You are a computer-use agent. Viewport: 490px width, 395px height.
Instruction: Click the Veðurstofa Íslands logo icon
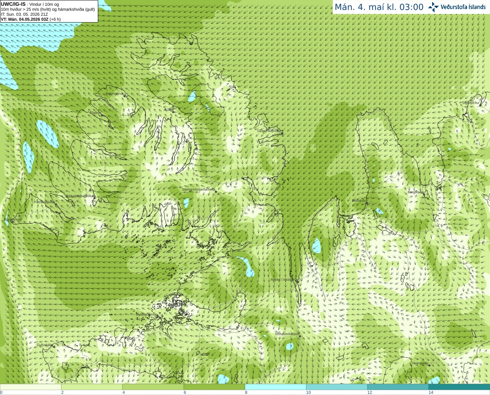(x=433, y=7)
